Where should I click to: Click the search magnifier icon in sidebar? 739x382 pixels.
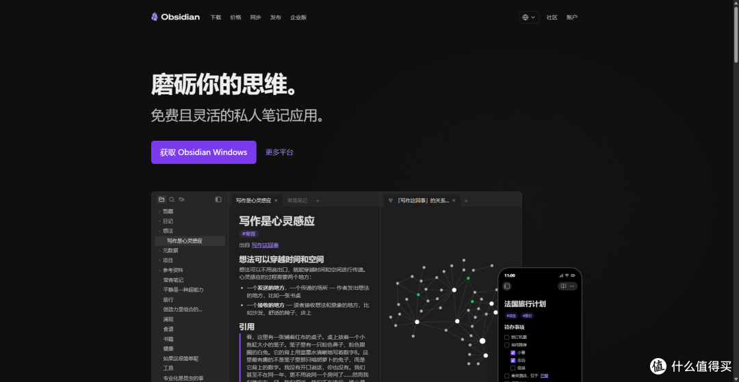click(x=172, y=200)
